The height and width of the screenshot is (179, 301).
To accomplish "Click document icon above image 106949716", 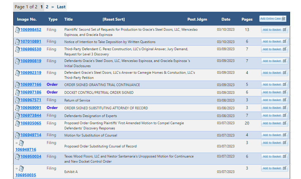I will click(22, 143).
